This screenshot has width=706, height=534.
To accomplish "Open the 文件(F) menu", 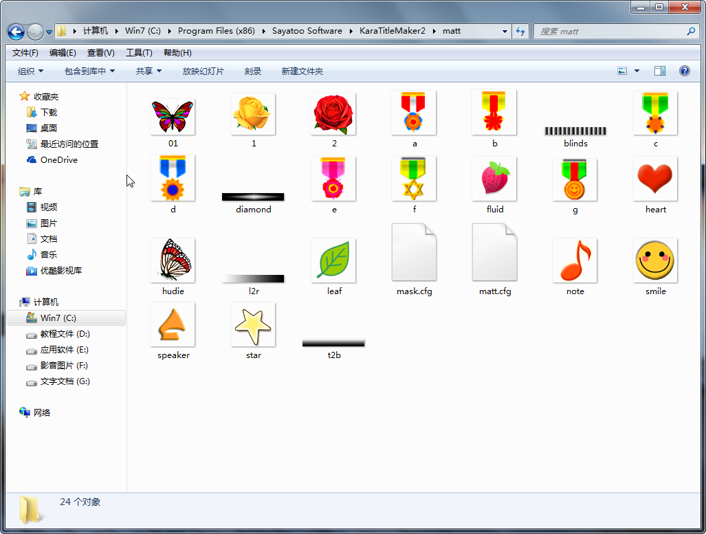I will click(x=25, y=53).
